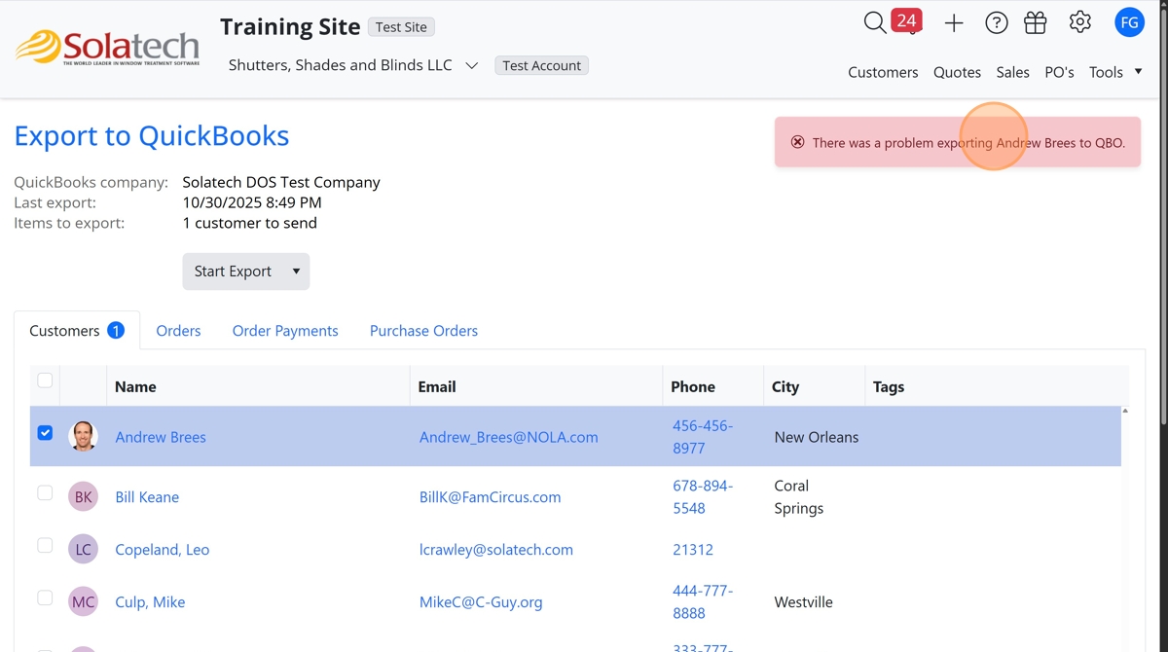Viewport: 1168px width, 652px height.
Task: Click the Solatech logo
Action: [107, 47]
